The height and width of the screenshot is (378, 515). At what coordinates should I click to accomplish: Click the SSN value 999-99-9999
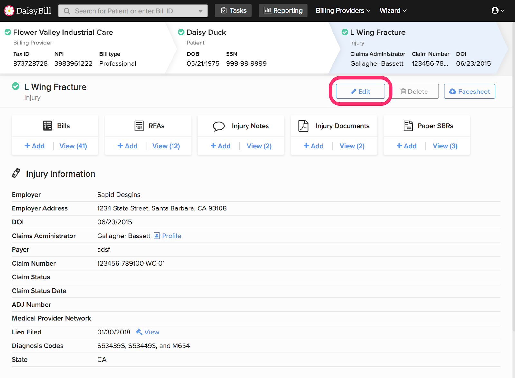(246, 63)
